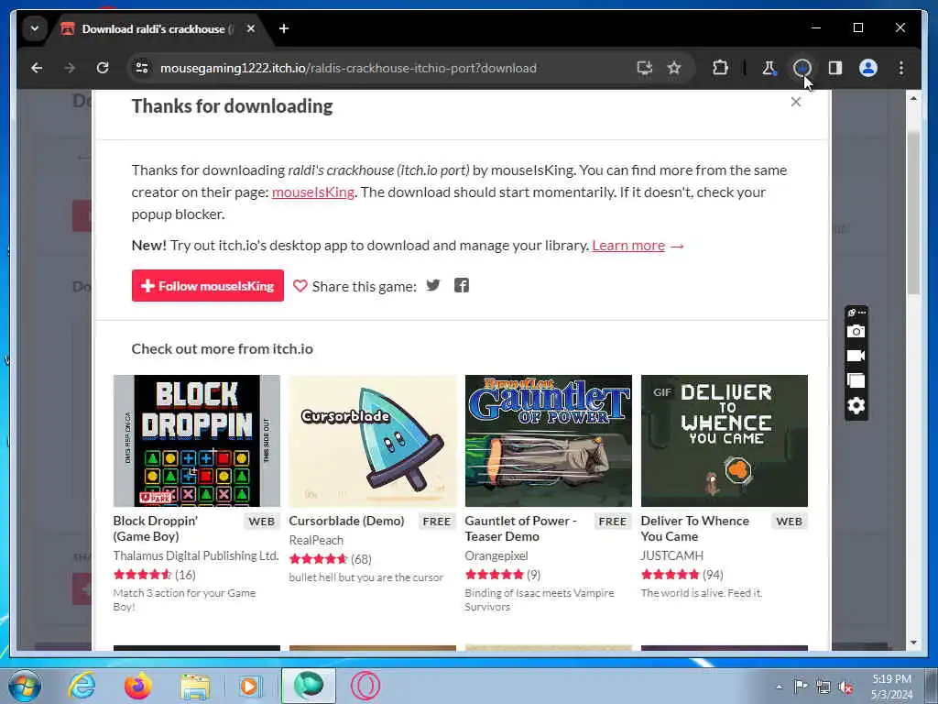
Task: Open Windows Media Player from taskbar
Action: 249,686
